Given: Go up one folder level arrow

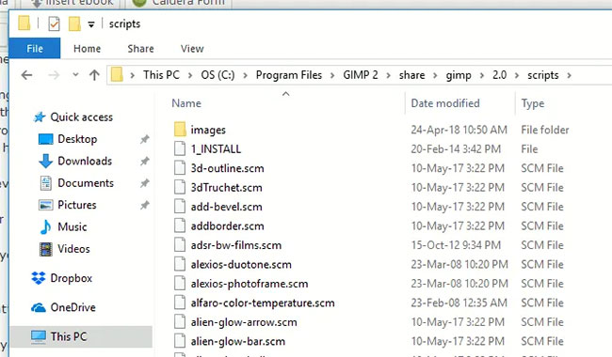Looking at the screenshot, I should coord(94,75).
